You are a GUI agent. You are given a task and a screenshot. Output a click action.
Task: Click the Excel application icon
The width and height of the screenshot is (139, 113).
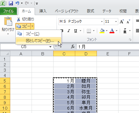(3, 3)
